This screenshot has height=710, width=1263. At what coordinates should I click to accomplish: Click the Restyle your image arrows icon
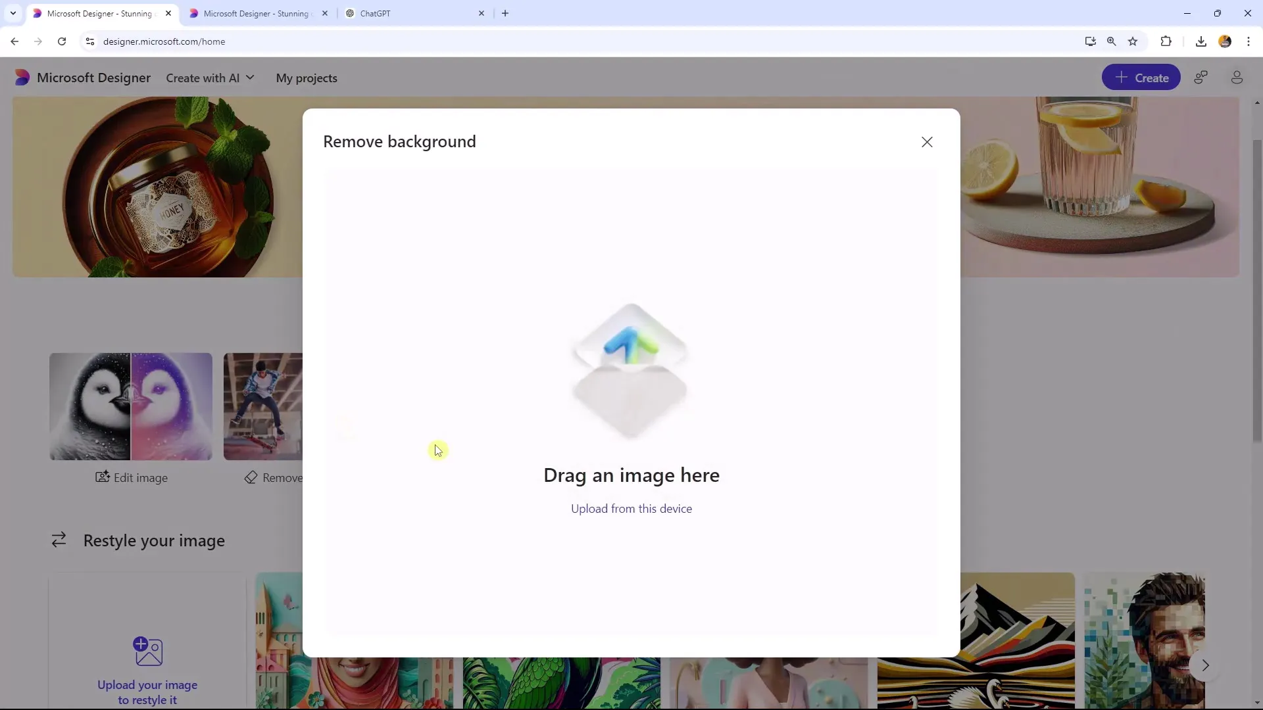(x=59, y=540)
